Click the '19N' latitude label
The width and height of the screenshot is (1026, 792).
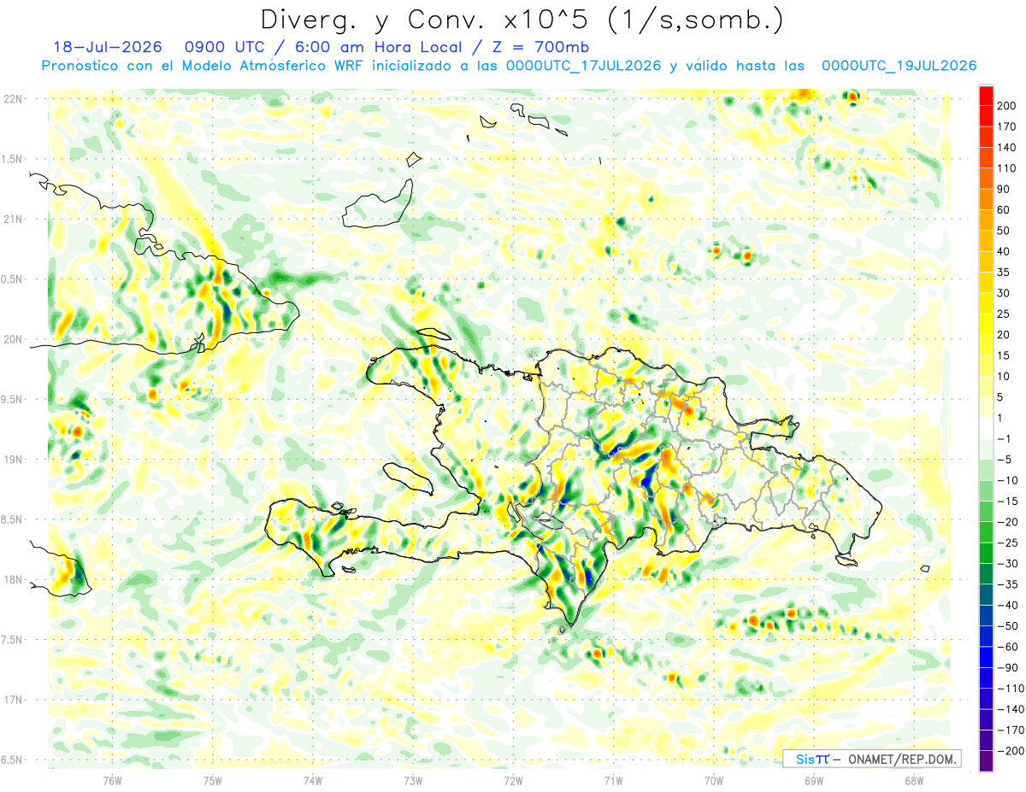pos(13,460)
